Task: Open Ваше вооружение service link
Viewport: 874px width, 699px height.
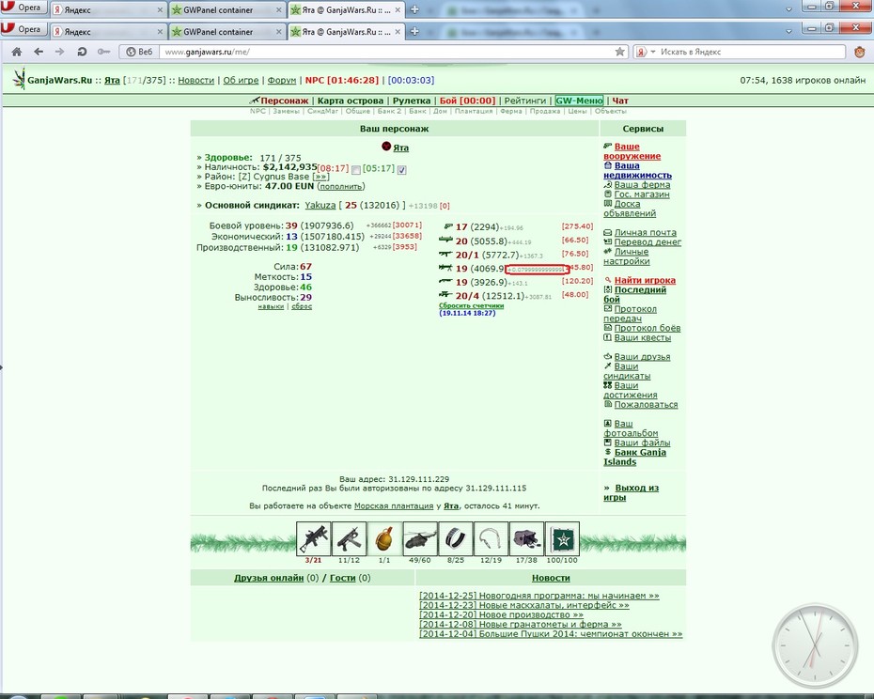Action: click(x=632, y=151)
